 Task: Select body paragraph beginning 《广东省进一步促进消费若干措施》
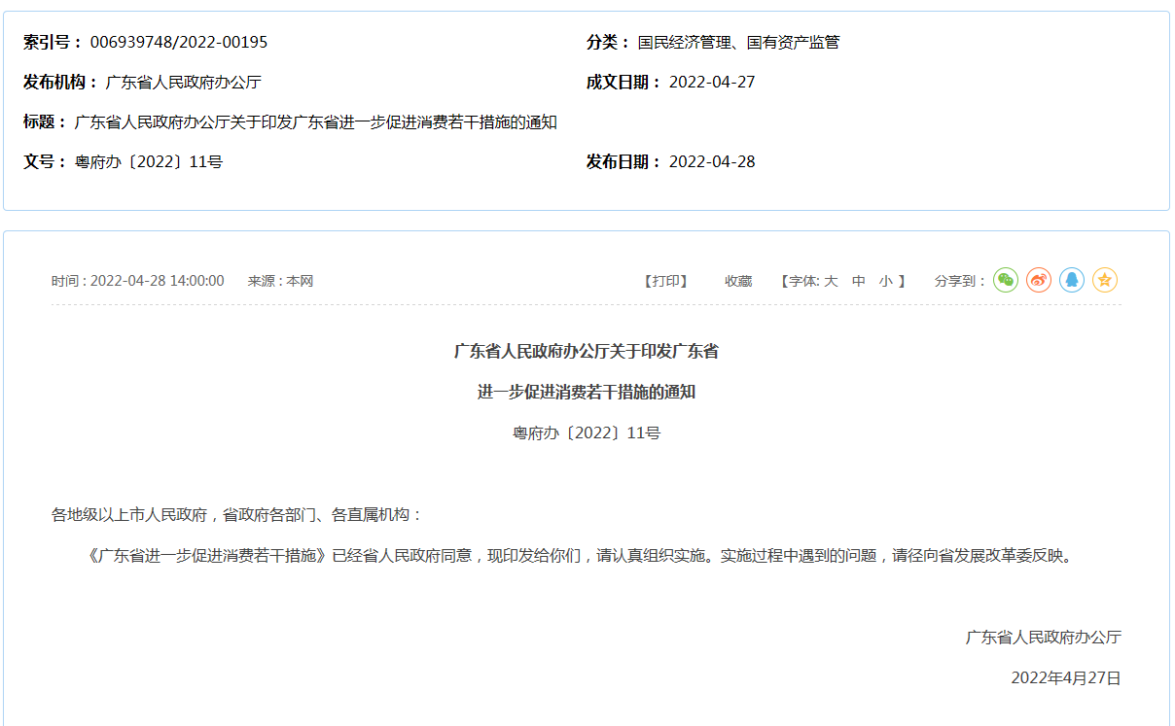(581, 556)
